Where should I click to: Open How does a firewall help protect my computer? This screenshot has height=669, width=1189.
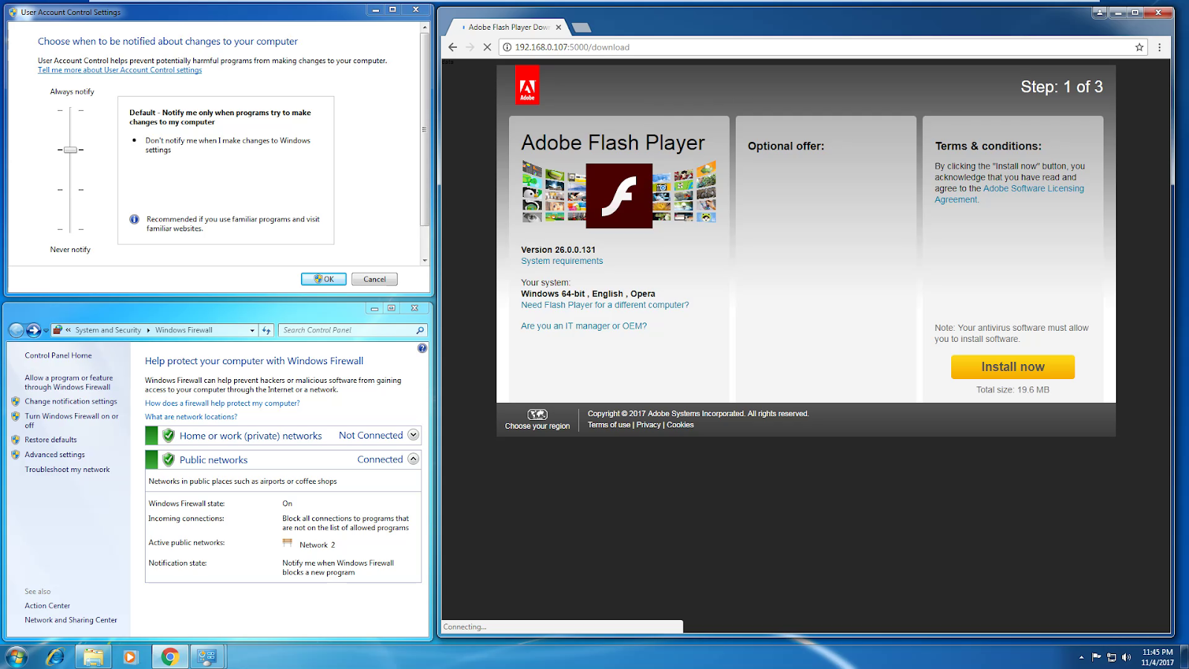[x=222, y=403]
